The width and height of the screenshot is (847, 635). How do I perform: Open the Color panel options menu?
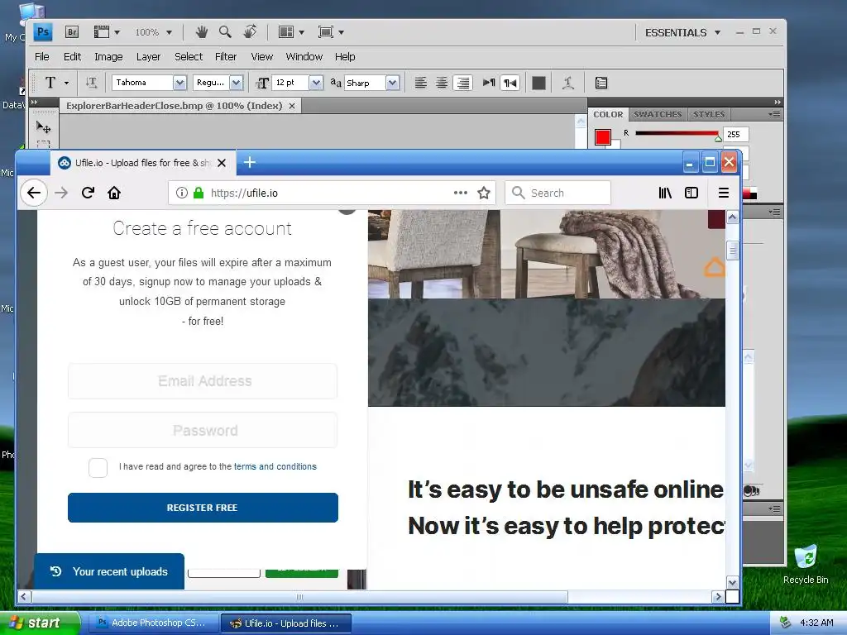774,114
